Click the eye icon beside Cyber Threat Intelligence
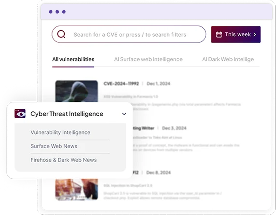Image resolution: width=276 pixels, height=215 pixels. coord(20,114)
